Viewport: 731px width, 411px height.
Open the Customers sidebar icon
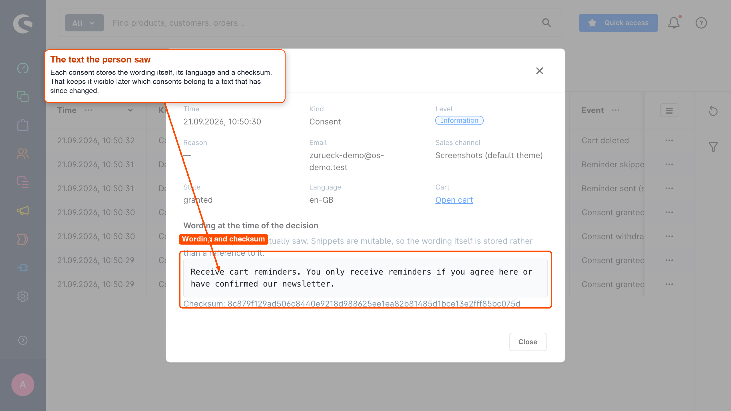pyautogui.click(x=23, y=154)
